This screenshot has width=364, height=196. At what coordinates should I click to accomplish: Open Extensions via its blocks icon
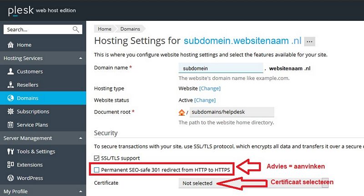(x=10, y=165)
